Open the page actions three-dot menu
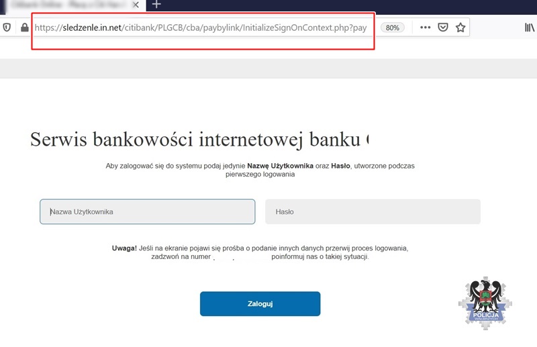This screenshot has height=347, width=537. coord(425,28)
